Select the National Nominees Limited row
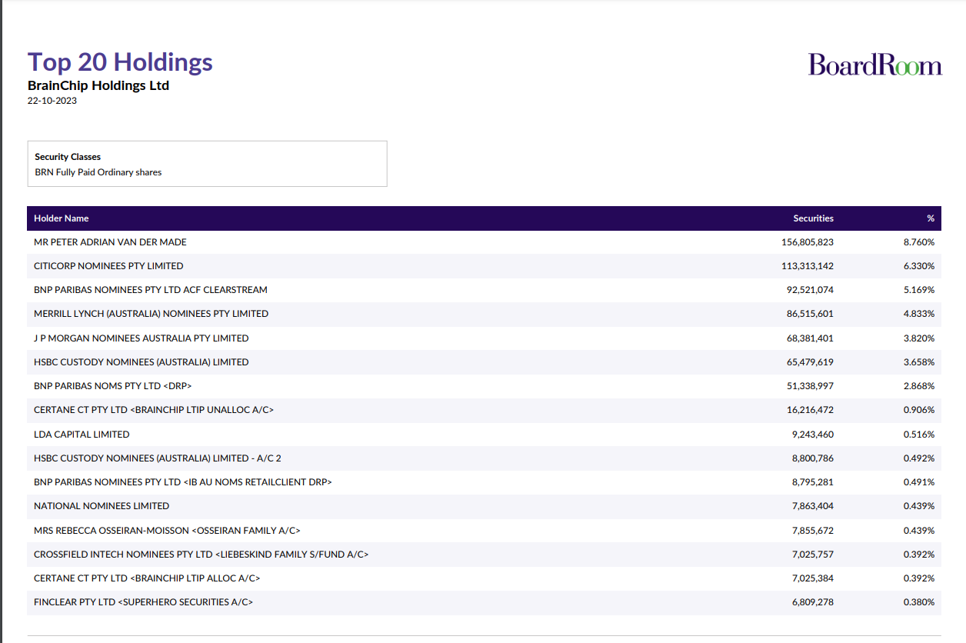 click(x=102, y=506)
